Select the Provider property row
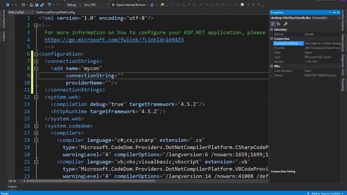This screenshot has width=347, height=195. point(307,48)
